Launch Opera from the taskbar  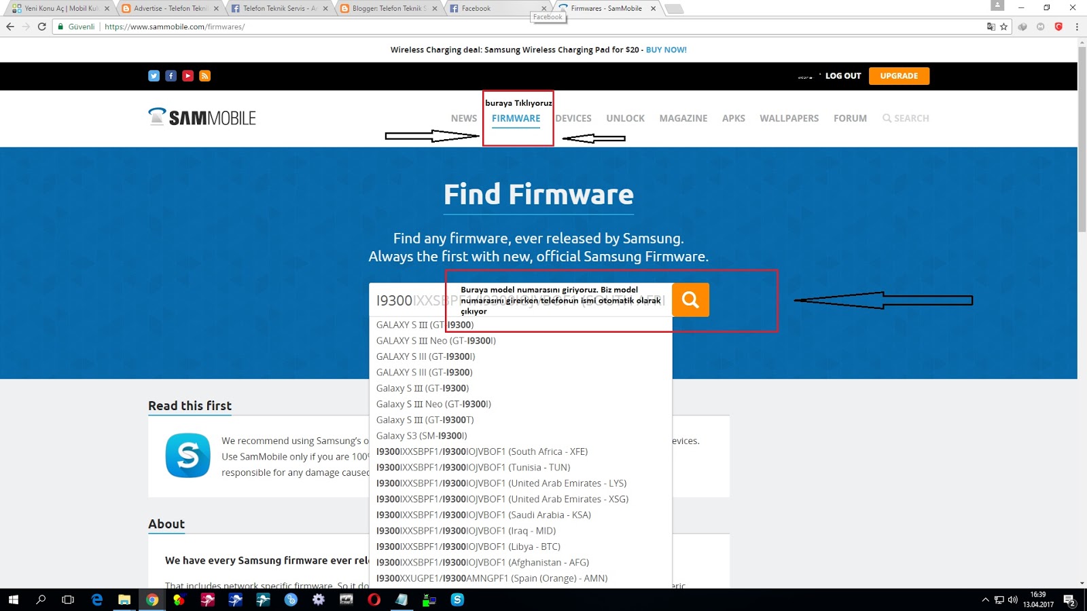click(x=374, y=599)
